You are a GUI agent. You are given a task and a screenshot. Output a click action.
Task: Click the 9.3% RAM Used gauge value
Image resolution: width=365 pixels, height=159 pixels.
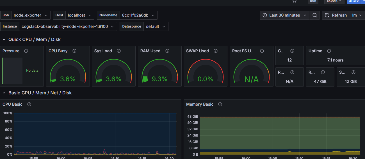[x=159, y=79]
